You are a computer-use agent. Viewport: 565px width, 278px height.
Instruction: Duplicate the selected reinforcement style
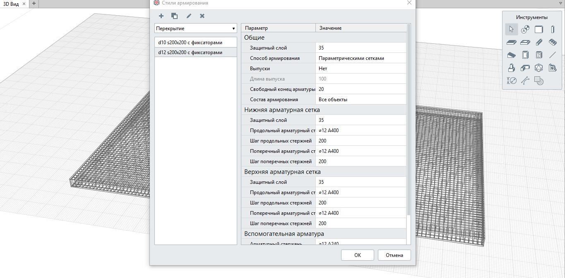pos(175,16)
